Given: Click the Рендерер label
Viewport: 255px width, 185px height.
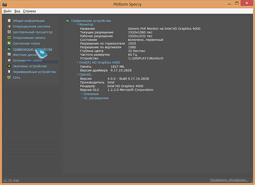Looking at the screenshot, I should point(87,86).
